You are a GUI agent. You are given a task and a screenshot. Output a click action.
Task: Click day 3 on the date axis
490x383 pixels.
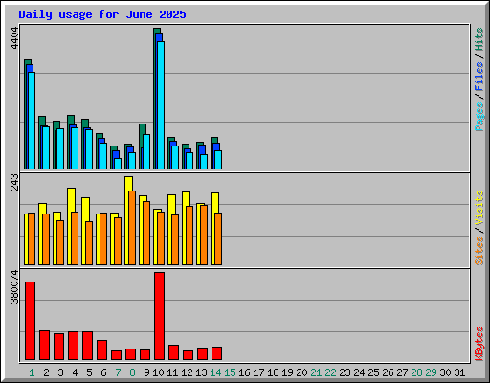point(60,372)
